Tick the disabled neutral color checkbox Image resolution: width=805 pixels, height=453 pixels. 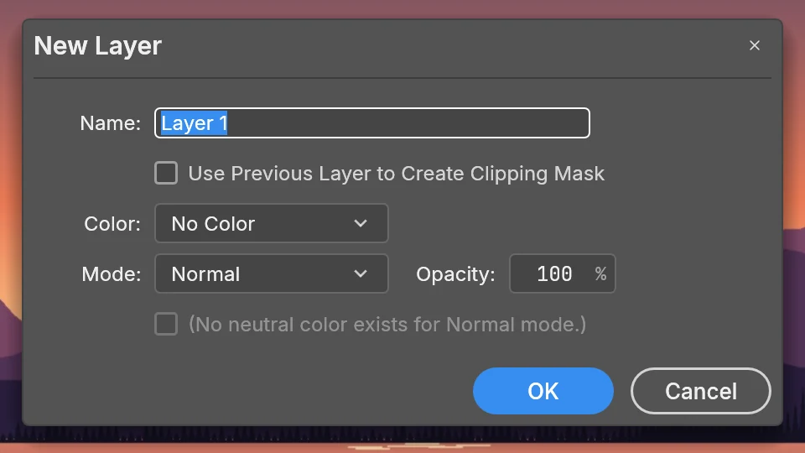pyautogui.click(x=166, y=324)
